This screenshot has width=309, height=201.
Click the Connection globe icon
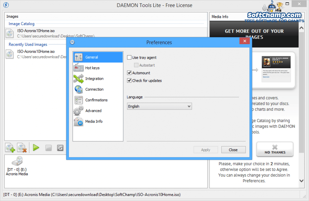[x=79, y=89]
